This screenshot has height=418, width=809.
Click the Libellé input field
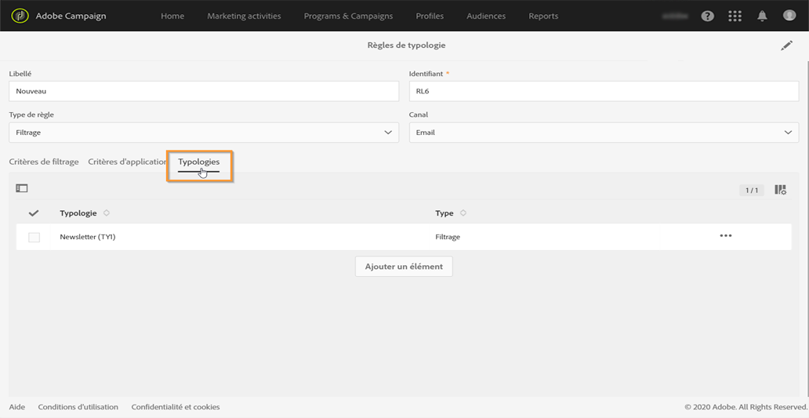(204, 91)
